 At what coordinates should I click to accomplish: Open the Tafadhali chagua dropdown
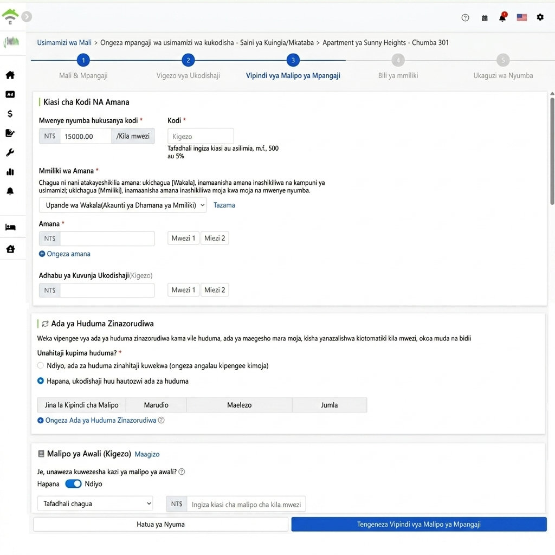click(x=95, y=504)
